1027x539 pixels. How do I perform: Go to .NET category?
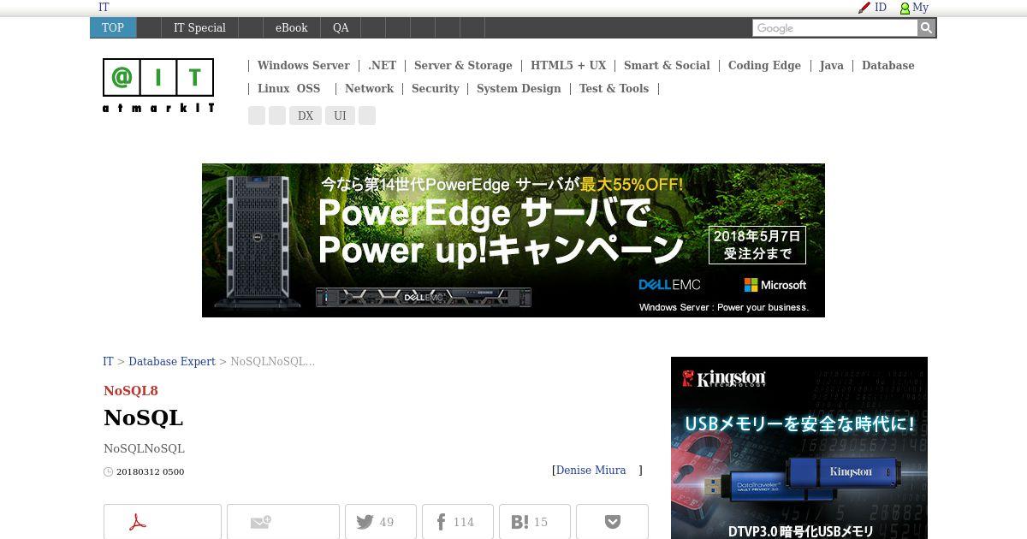click(382, 65)
